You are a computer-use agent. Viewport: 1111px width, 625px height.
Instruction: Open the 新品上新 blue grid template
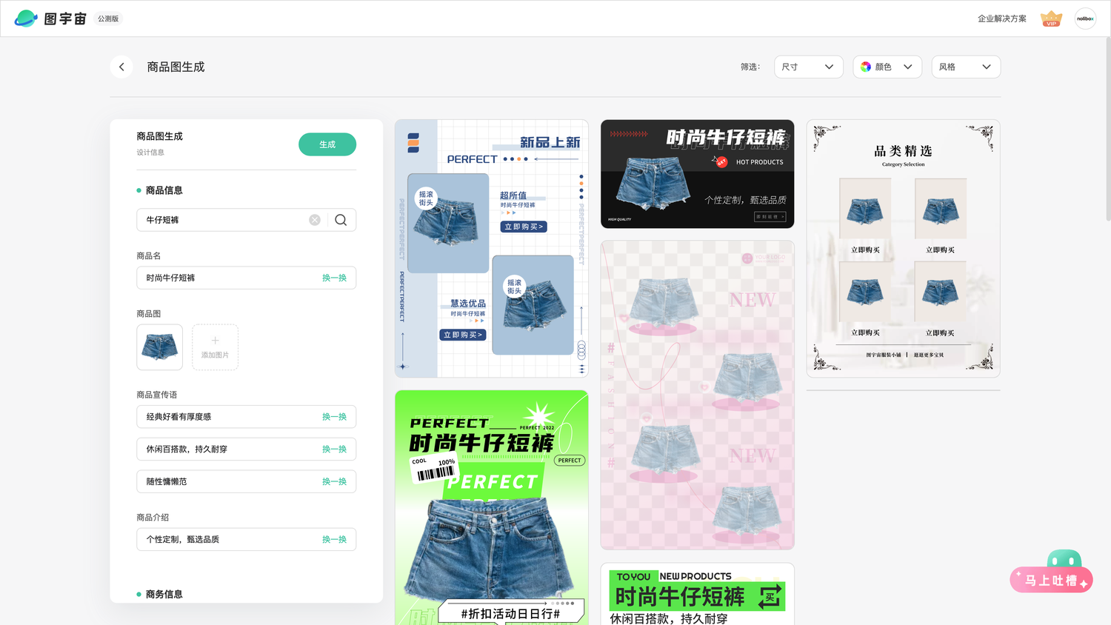point(492,249)
